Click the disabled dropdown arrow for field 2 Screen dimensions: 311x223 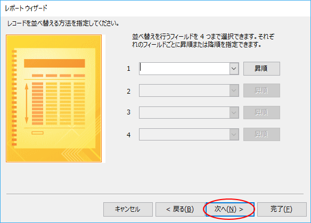click(x=234, y=90)
